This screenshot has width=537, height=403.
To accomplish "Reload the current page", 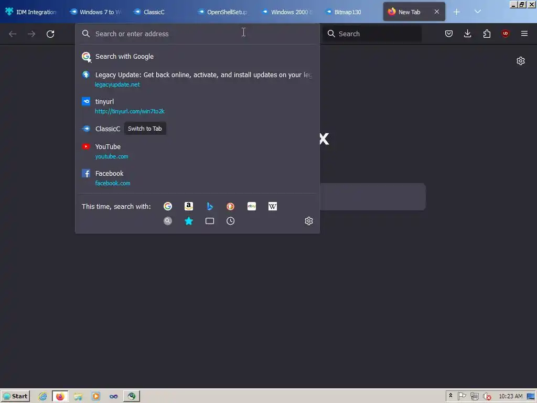I will (x=50, y=34).
